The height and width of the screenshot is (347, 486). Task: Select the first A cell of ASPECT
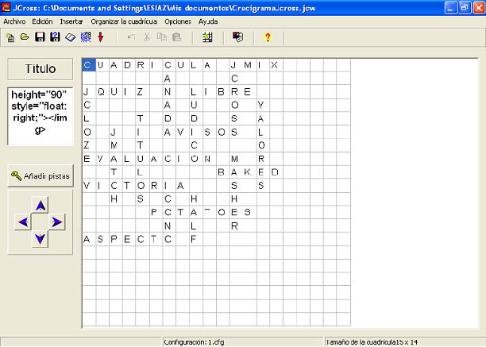pos(89,239)
